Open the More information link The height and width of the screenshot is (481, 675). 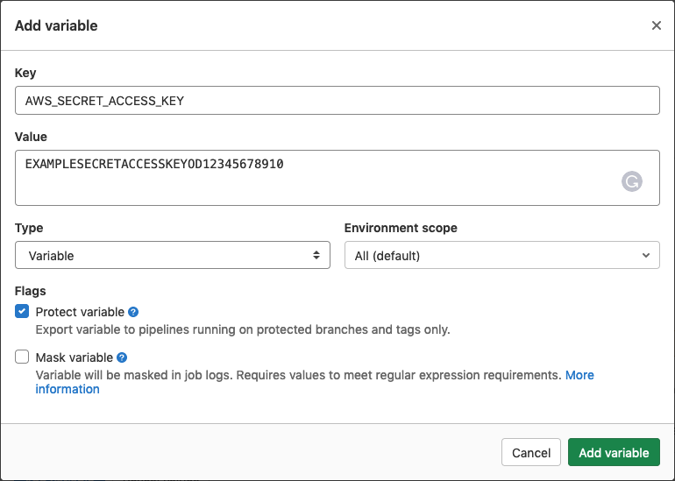coord(579,375)
